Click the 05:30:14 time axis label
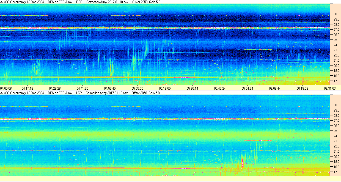The width and height of the screenshot is (341, 182). point(192,89)
